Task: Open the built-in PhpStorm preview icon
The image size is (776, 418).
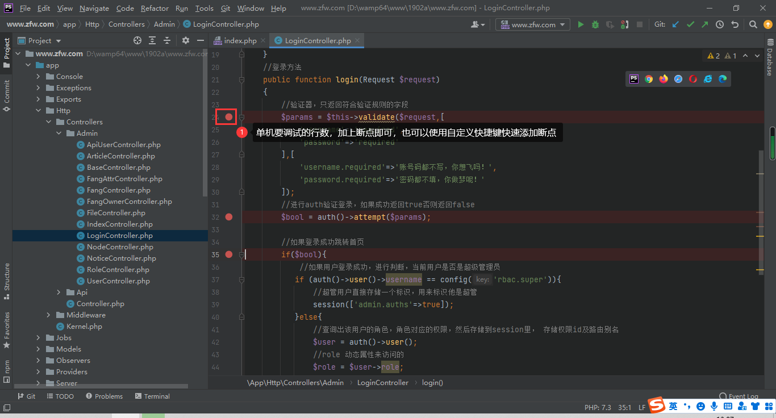Action: point(634,79)
